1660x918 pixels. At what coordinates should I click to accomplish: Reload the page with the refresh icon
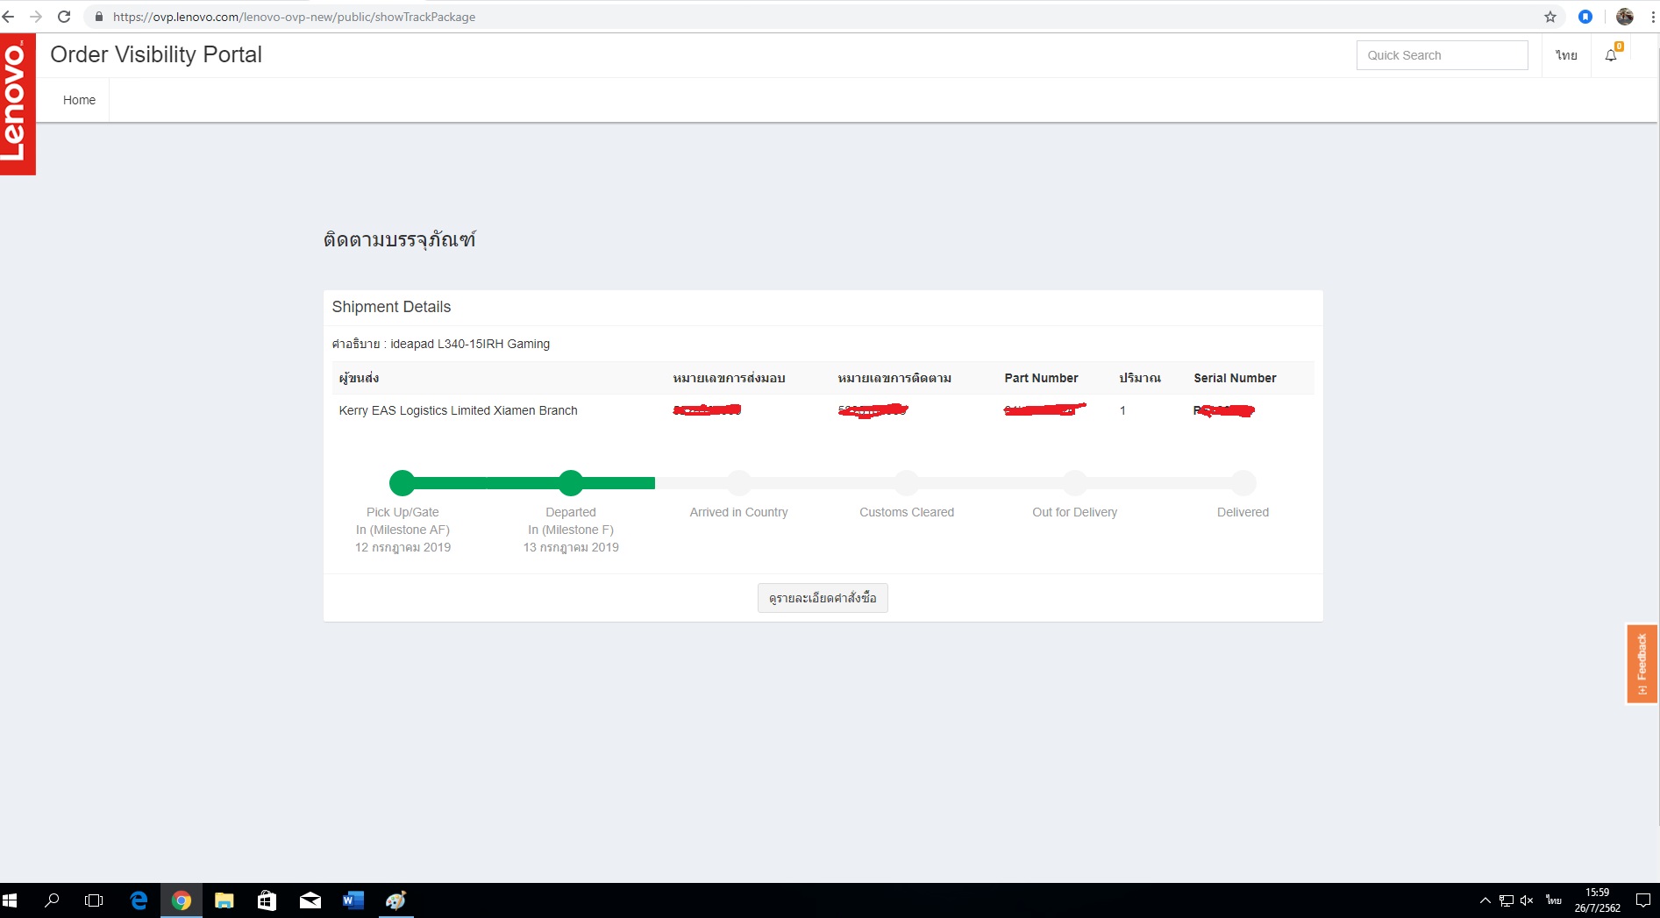64,17
